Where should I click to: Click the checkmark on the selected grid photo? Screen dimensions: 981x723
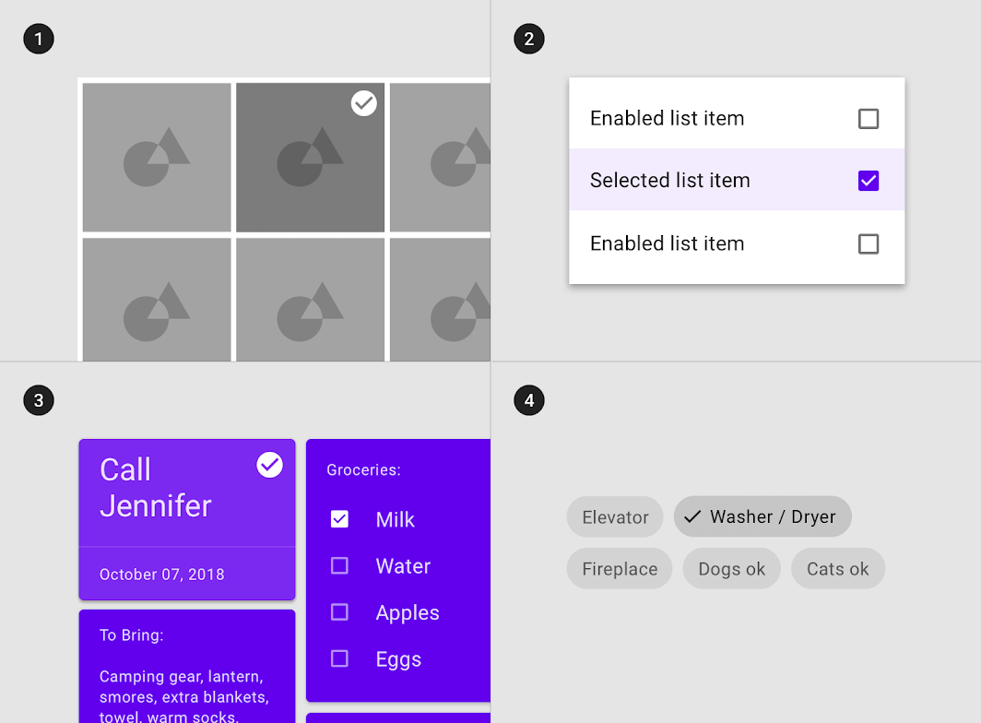(363, 103)
